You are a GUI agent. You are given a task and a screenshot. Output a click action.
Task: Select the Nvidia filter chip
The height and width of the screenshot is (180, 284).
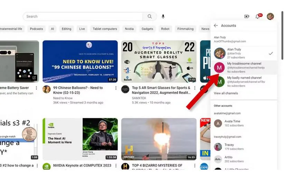[x=129, y=29]
